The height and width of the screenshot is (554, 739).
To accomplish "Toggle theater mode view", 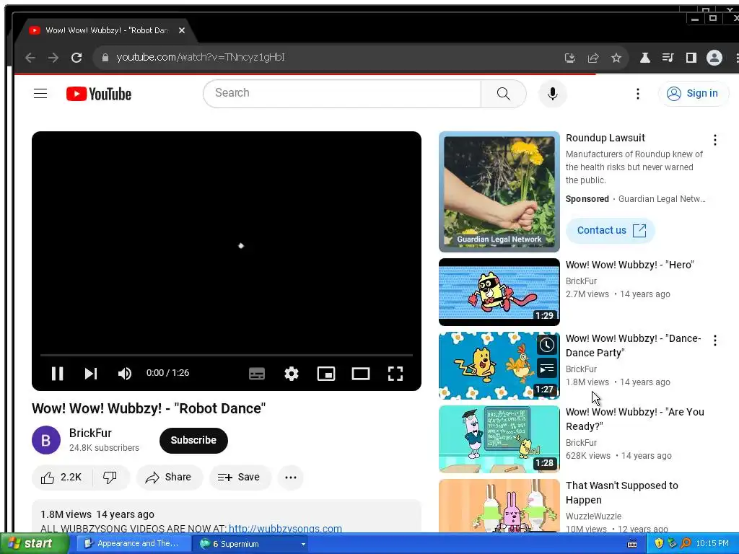I will pyautogui.click(x=361, y=374).
